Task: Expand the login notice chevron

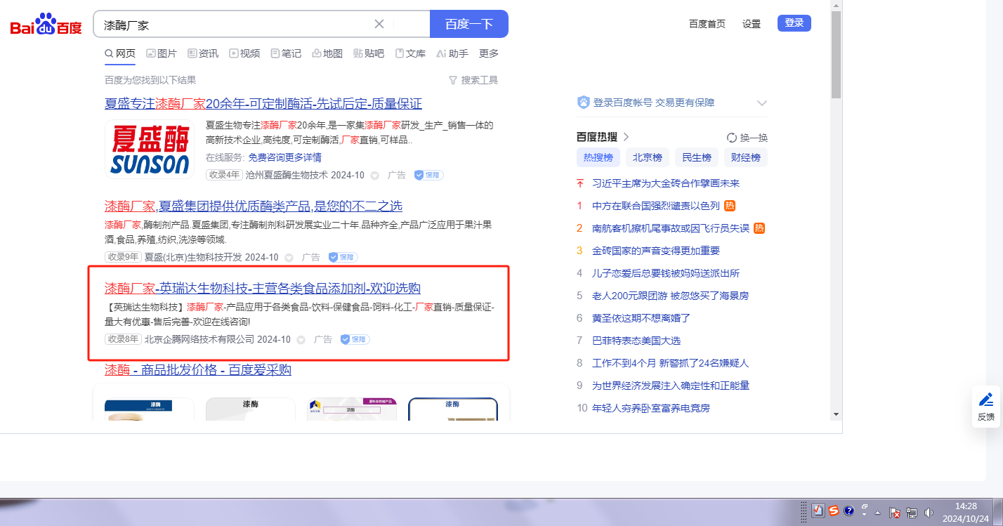Action: coord(762,103)
